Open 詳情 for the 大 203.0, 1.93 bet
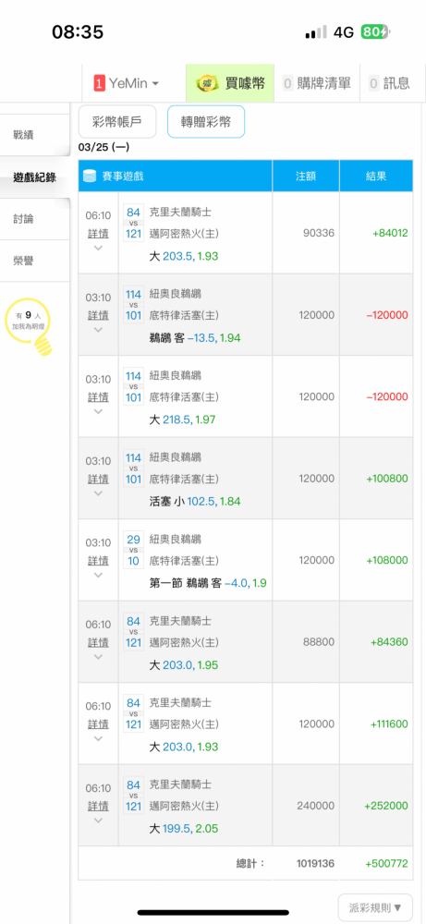 pyautogui.click(x=98, y=724)
